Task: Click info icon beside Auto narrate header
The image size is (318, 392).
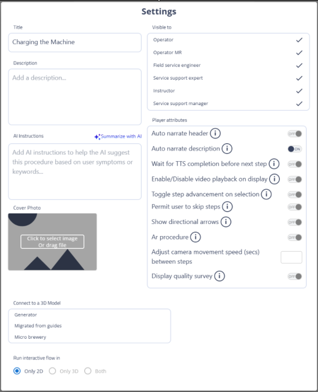Action: click(x=215, y=133)
